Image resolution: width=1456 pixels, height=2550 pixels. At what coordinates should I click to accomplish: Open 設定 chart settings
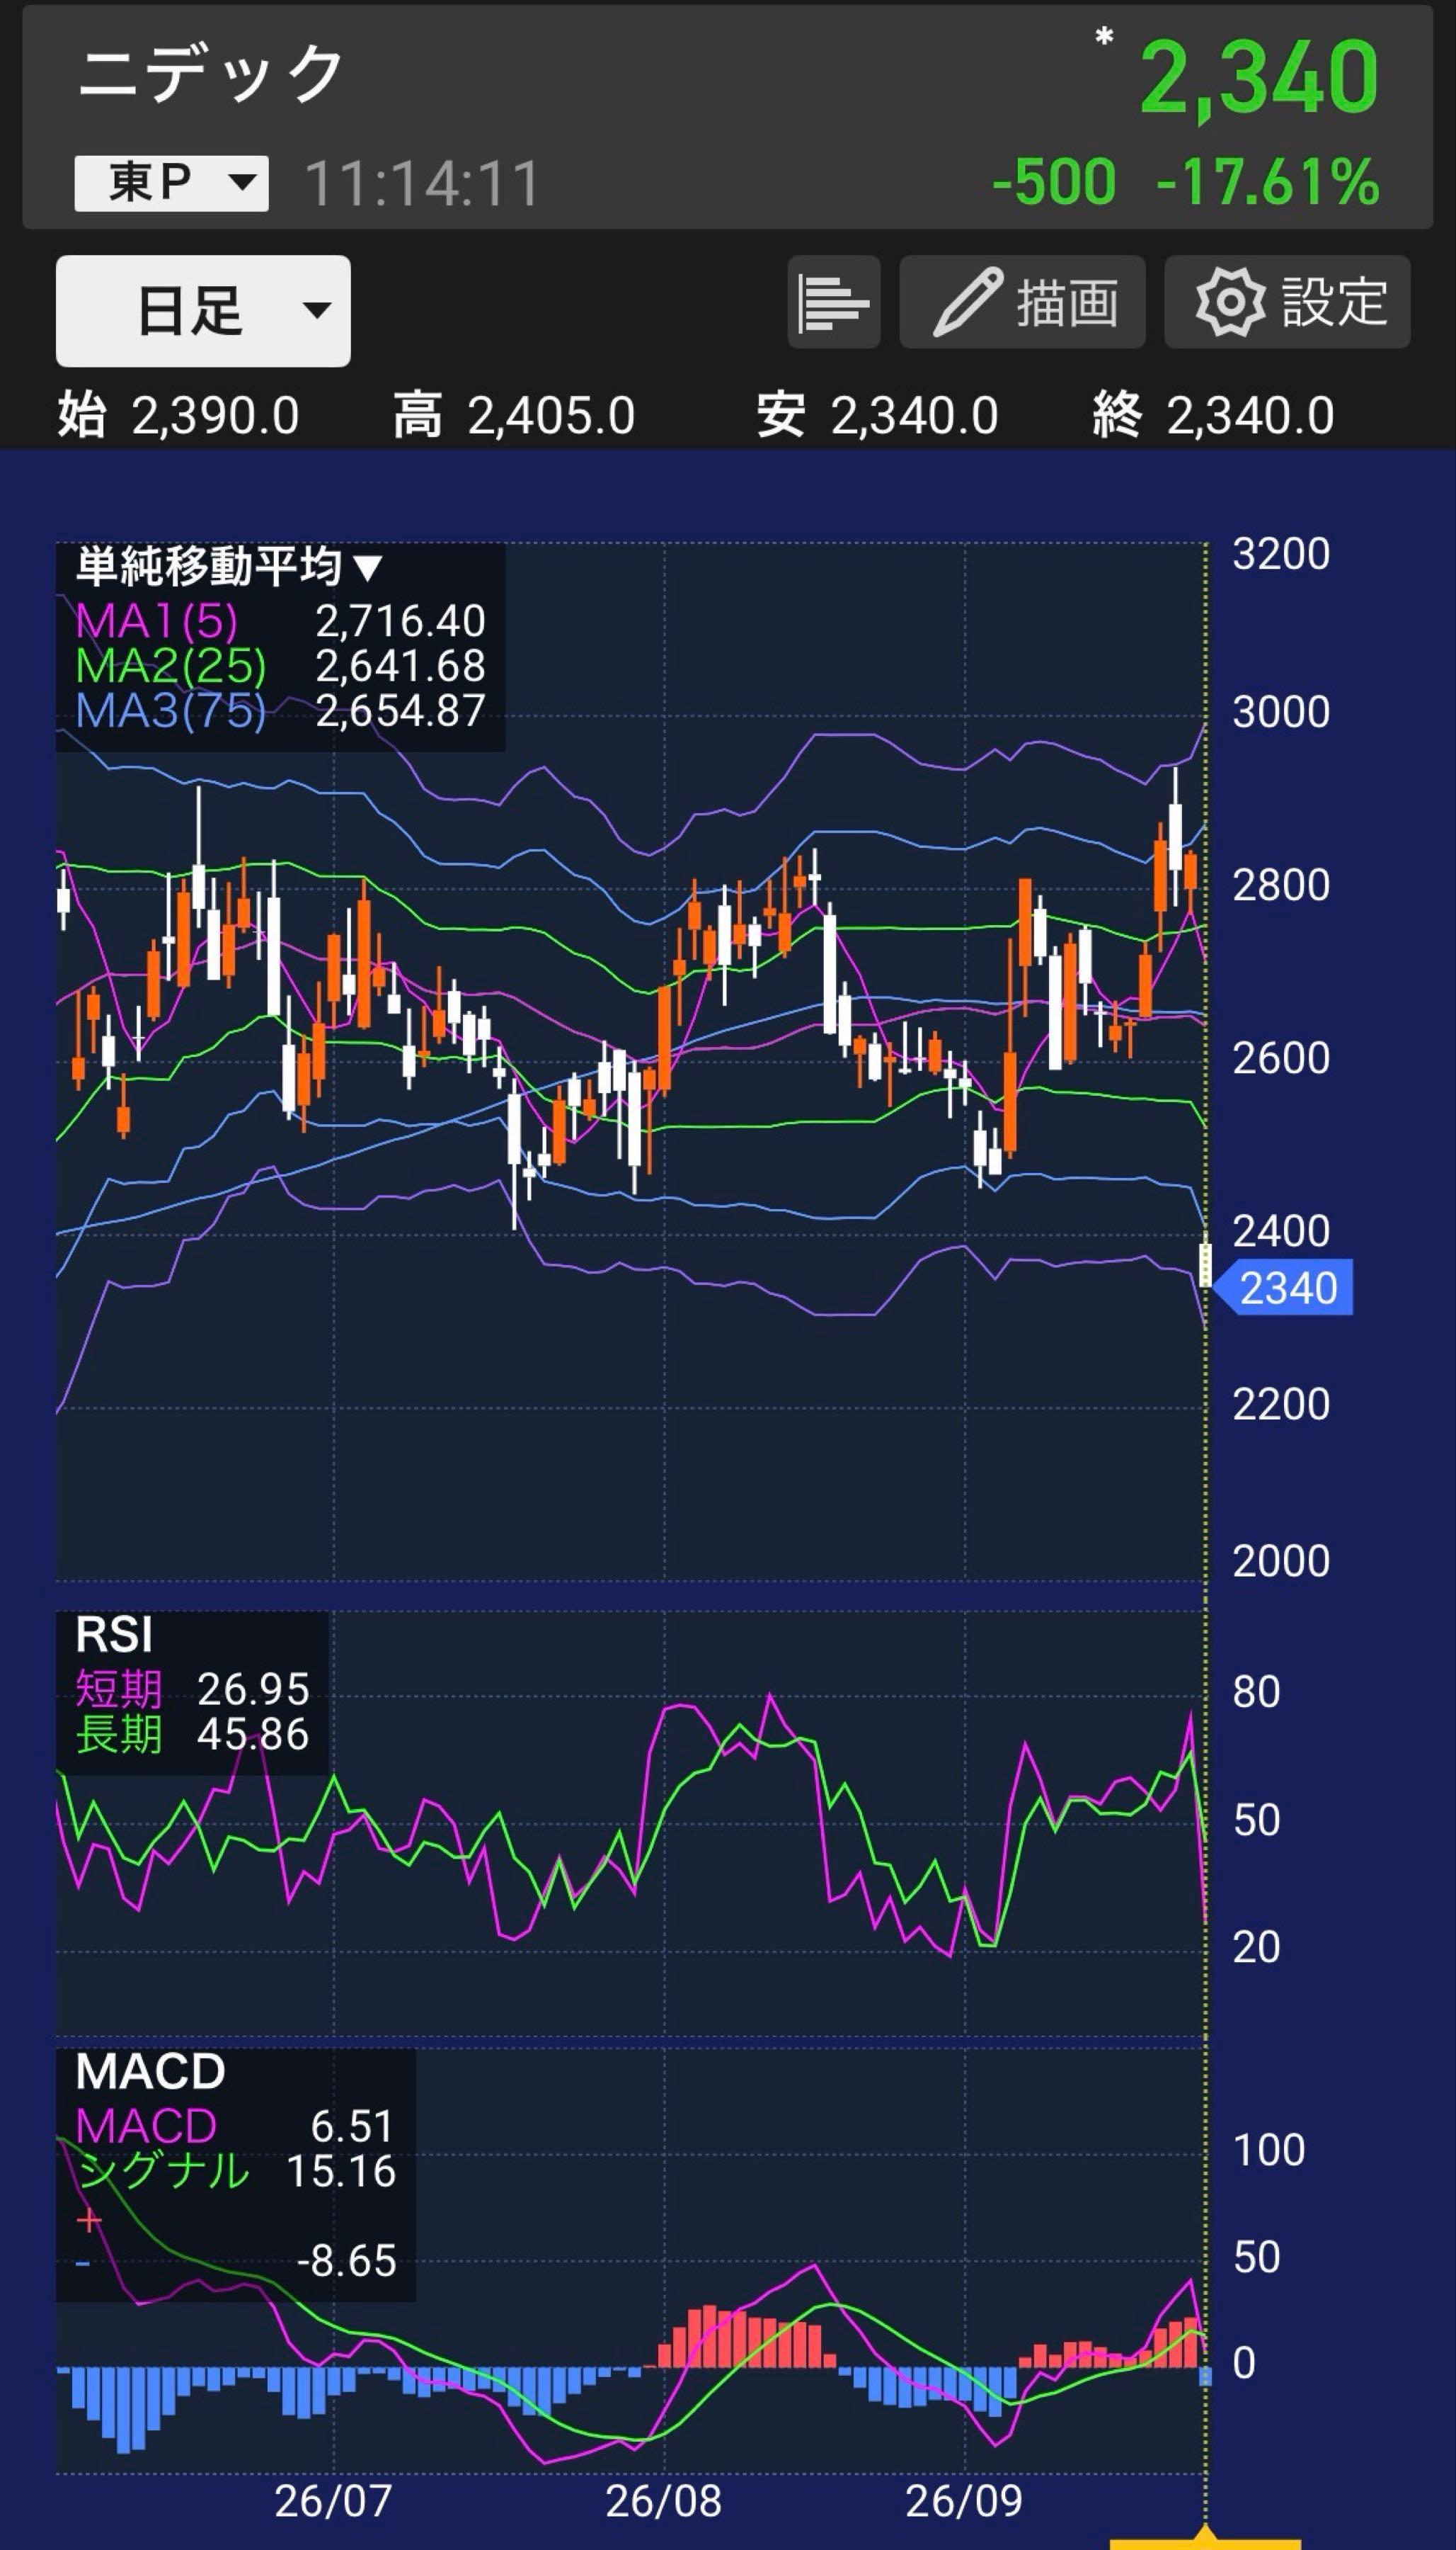point(1287,302)
